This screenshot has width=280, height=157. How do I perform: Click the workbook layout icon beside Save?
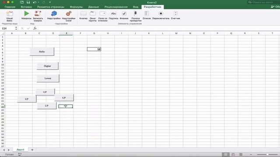tap(22, 2)
